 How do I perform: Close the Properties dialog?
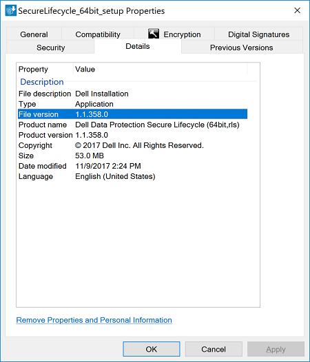coord(298,10)
